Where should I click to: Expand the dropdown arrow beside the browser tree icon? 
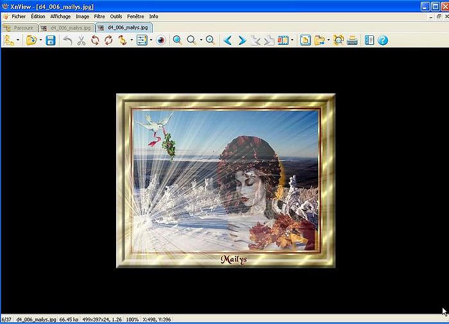click(19, 40)
